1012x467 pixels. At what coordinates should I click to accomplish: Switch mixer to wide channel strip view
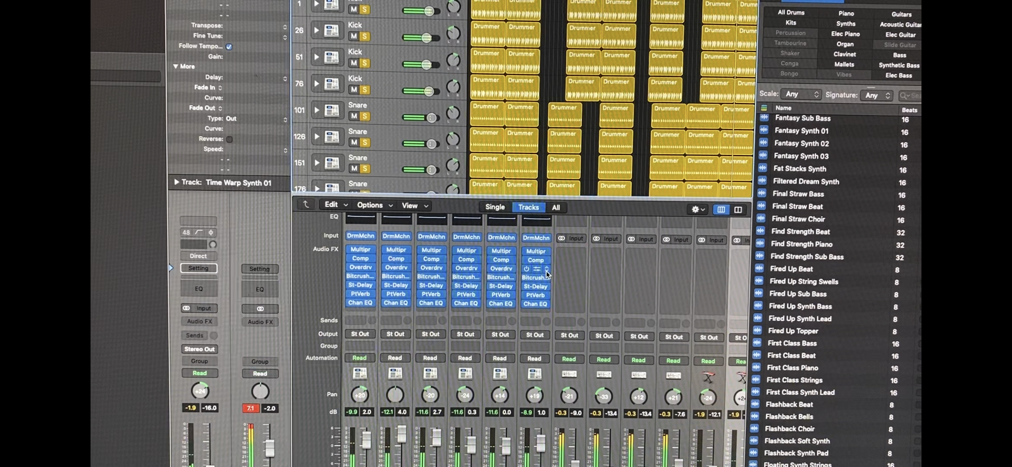[738, 209]
